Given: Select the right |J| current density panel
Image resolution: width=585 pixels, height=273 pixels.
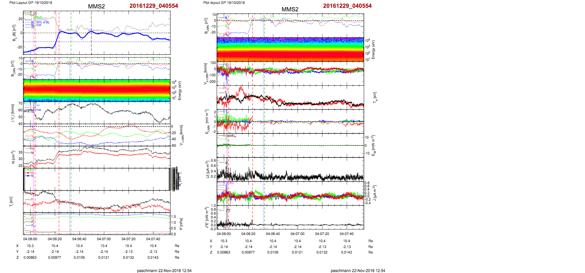Looking at the screenshot, I should (290, 169).
